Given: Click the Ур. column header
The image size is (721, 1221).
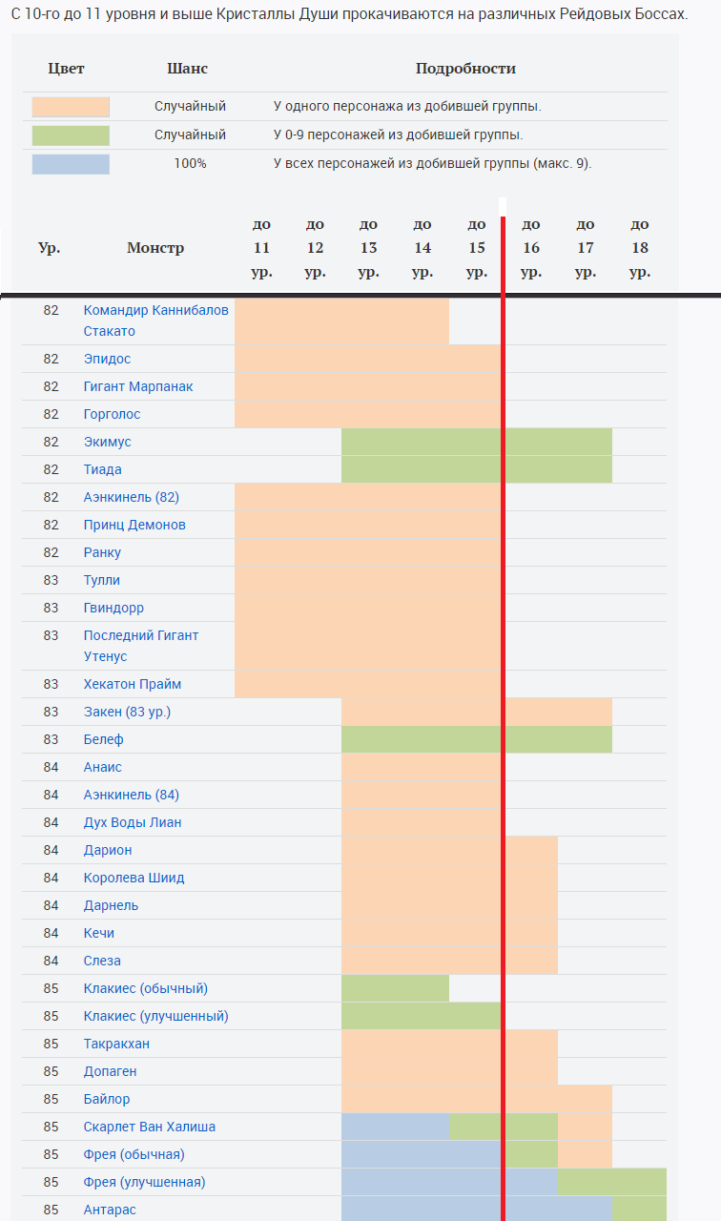Looking at the screenshot, I should [50, 248].
